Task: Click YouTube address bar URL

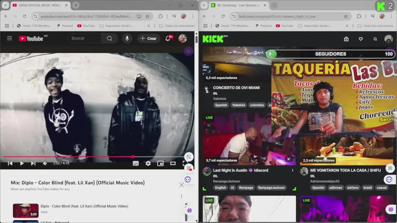Action: click(87, 16)
